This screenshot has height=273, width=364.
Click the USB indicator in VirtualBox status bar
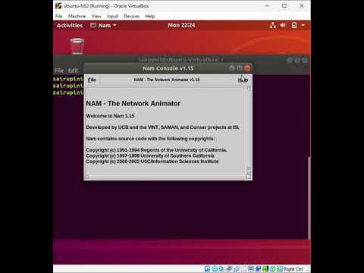point(237,269)
